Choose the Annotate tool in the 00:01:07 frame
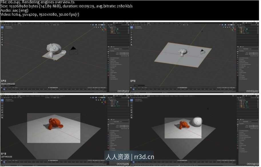This screenshot has width=261, height=167. [x=2, y=42]
